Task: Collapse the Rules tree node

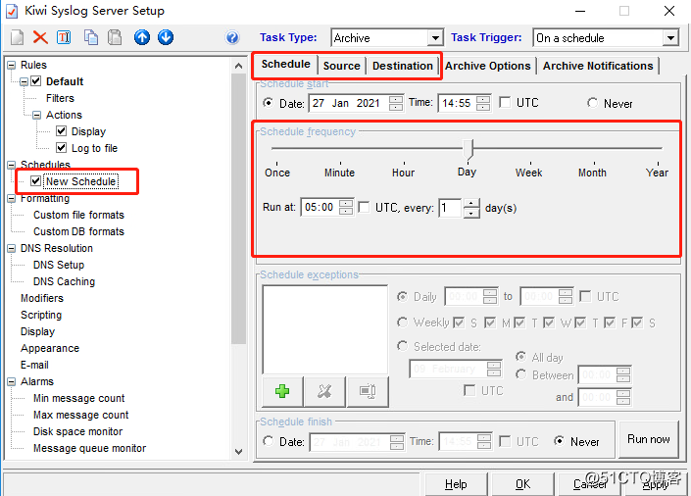Action: [12, 65]
